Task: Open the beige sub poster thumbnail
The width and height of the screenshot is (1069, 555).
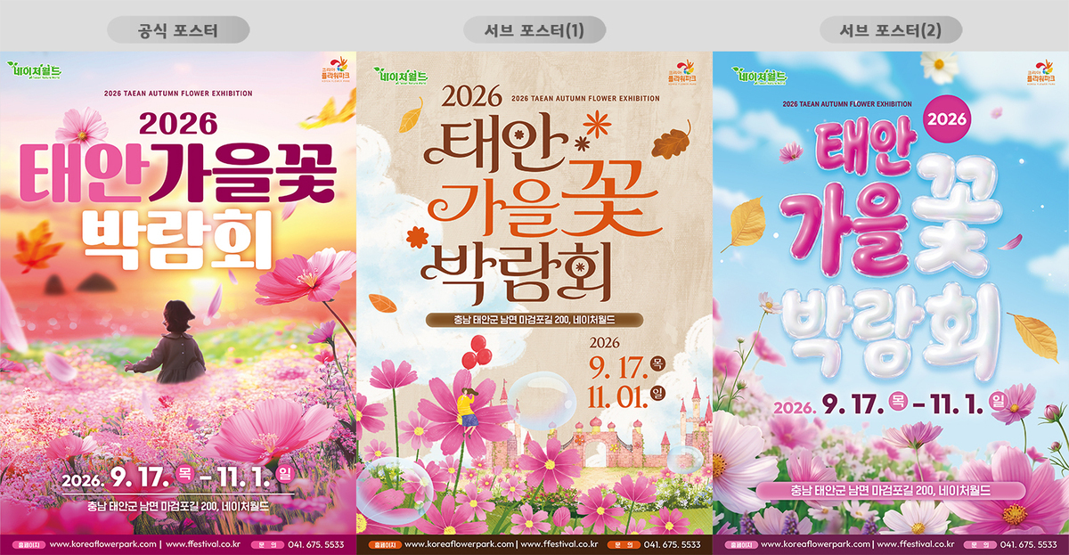Action: pos(534,303)
